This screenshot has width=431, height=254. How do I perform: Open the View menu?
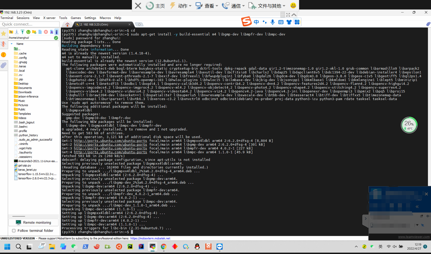point(36,18)
